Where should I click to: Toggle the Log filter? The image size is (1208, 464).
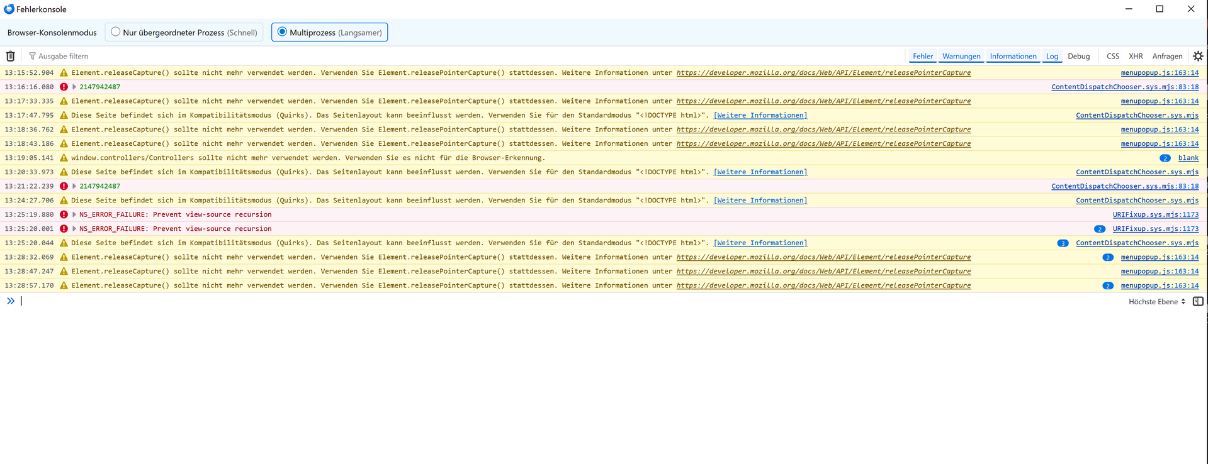pyautogui.click(x=1052, y=56)
